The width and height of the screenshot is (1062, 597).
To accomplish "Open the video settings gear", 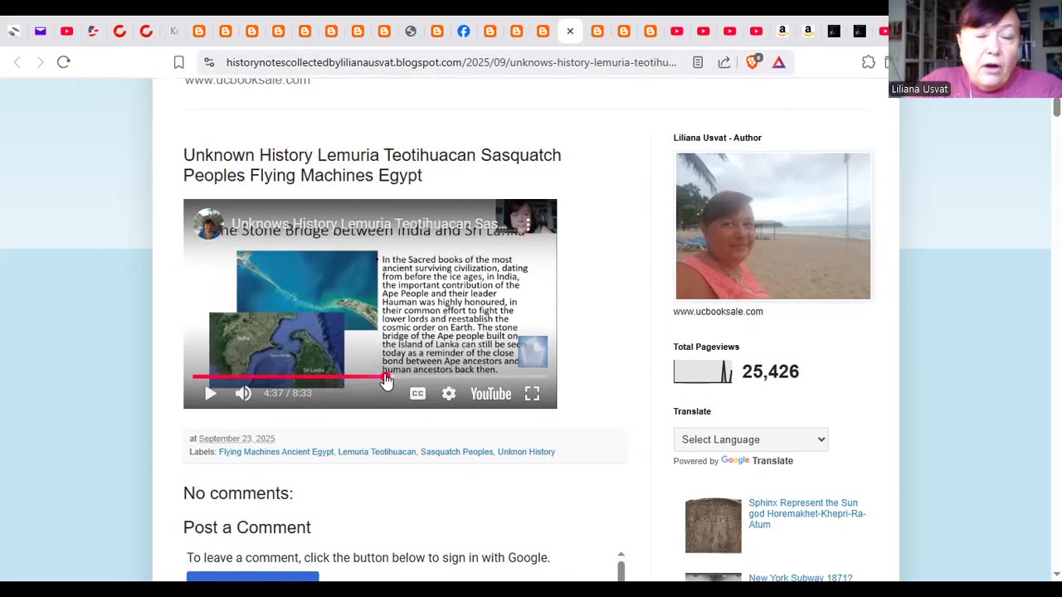I will pos(449,394).
